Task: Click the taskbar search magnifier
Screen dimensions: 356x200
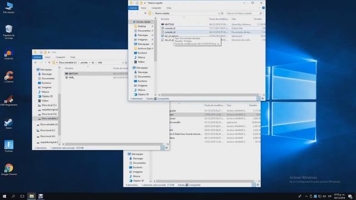Action: (x=13, y=196)
